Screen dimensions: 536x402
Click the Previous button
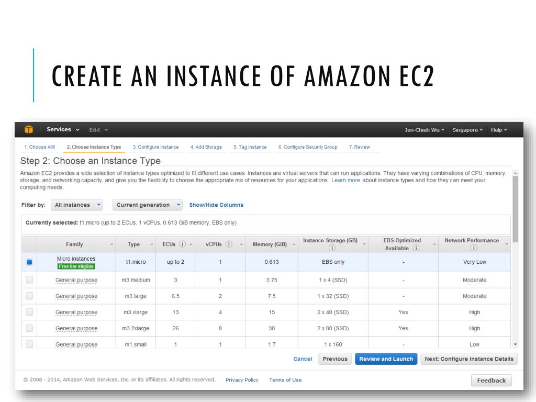335,359
